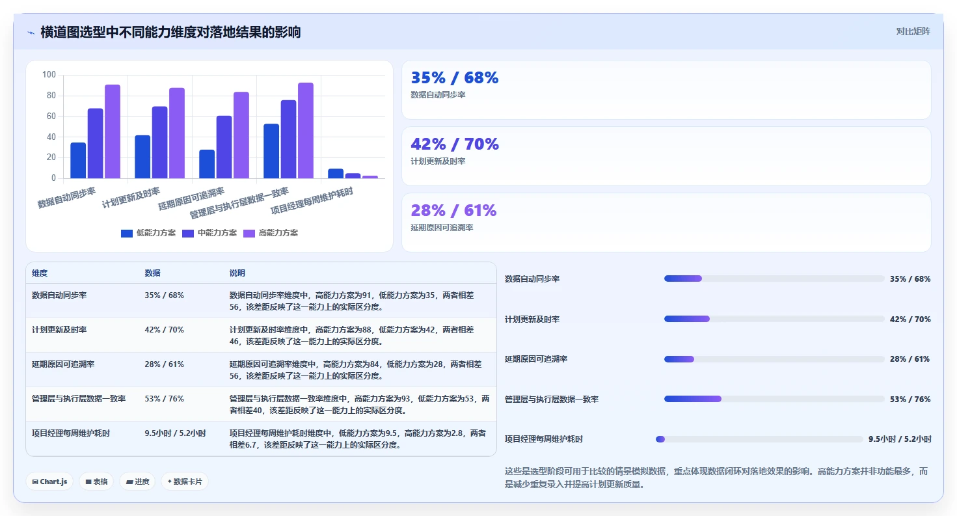Click the 高能力方案 bar for 数据自动同步率 in chart
The image size is (957, 516).
coord(113,131)
